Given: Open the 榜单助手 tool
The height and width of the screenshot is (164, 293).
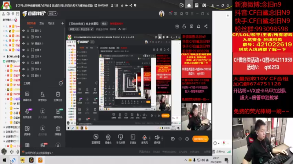Looking at the screenshot, I should (x=58, y=113).
